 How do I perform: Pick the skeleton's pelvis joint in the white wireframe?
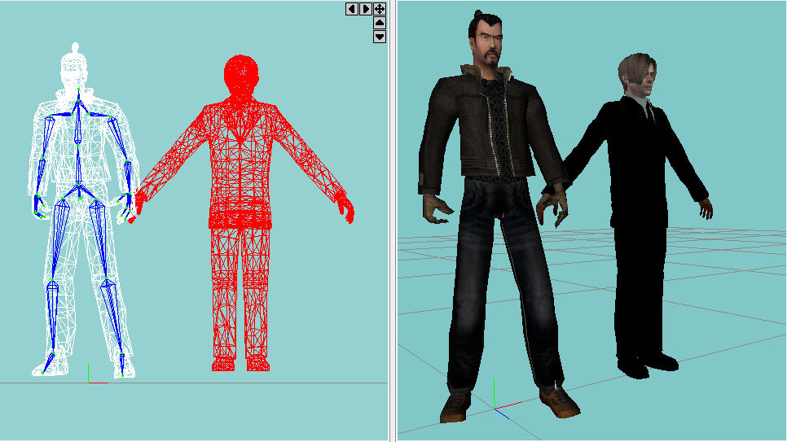click(79, 195)
